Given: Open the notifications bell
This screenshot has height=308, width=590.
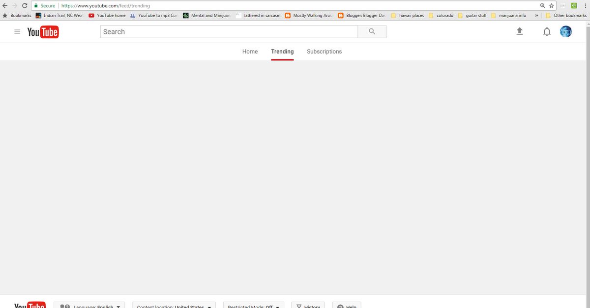Looking at the screenshot, I should click(x=547, y=31).
